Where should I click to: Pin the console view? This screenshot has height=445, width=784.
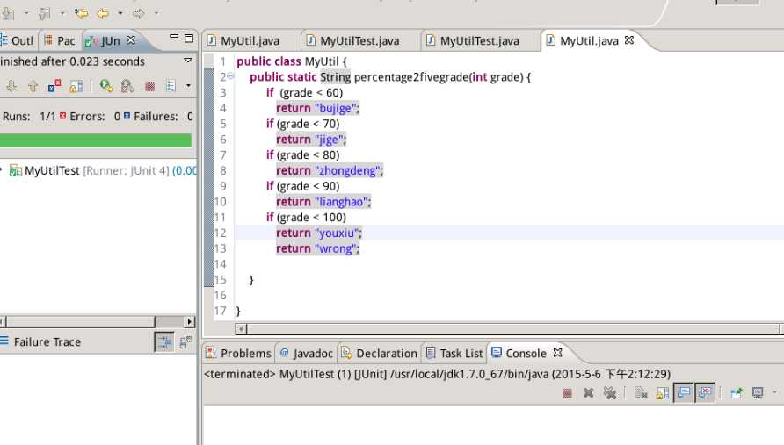tap(736, 393)
